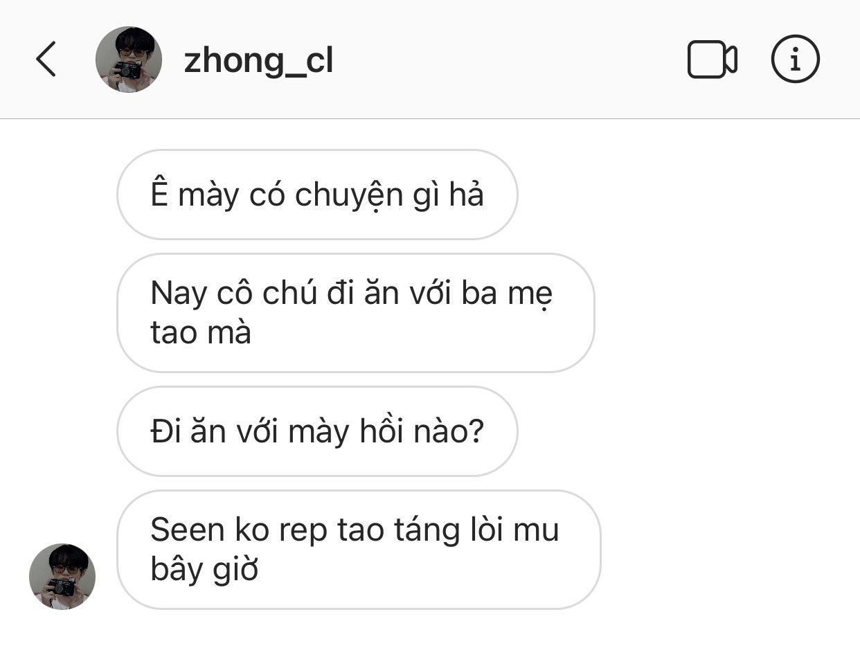The height and width of the screenshot is (666, 860).
Task: Select the message "Ê mày có chuyện gì hả"
Action: coord(317,195)
